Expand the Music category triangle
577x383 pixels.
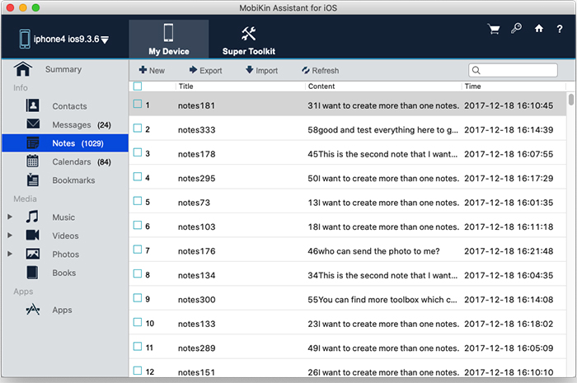(x=10, y=217)
